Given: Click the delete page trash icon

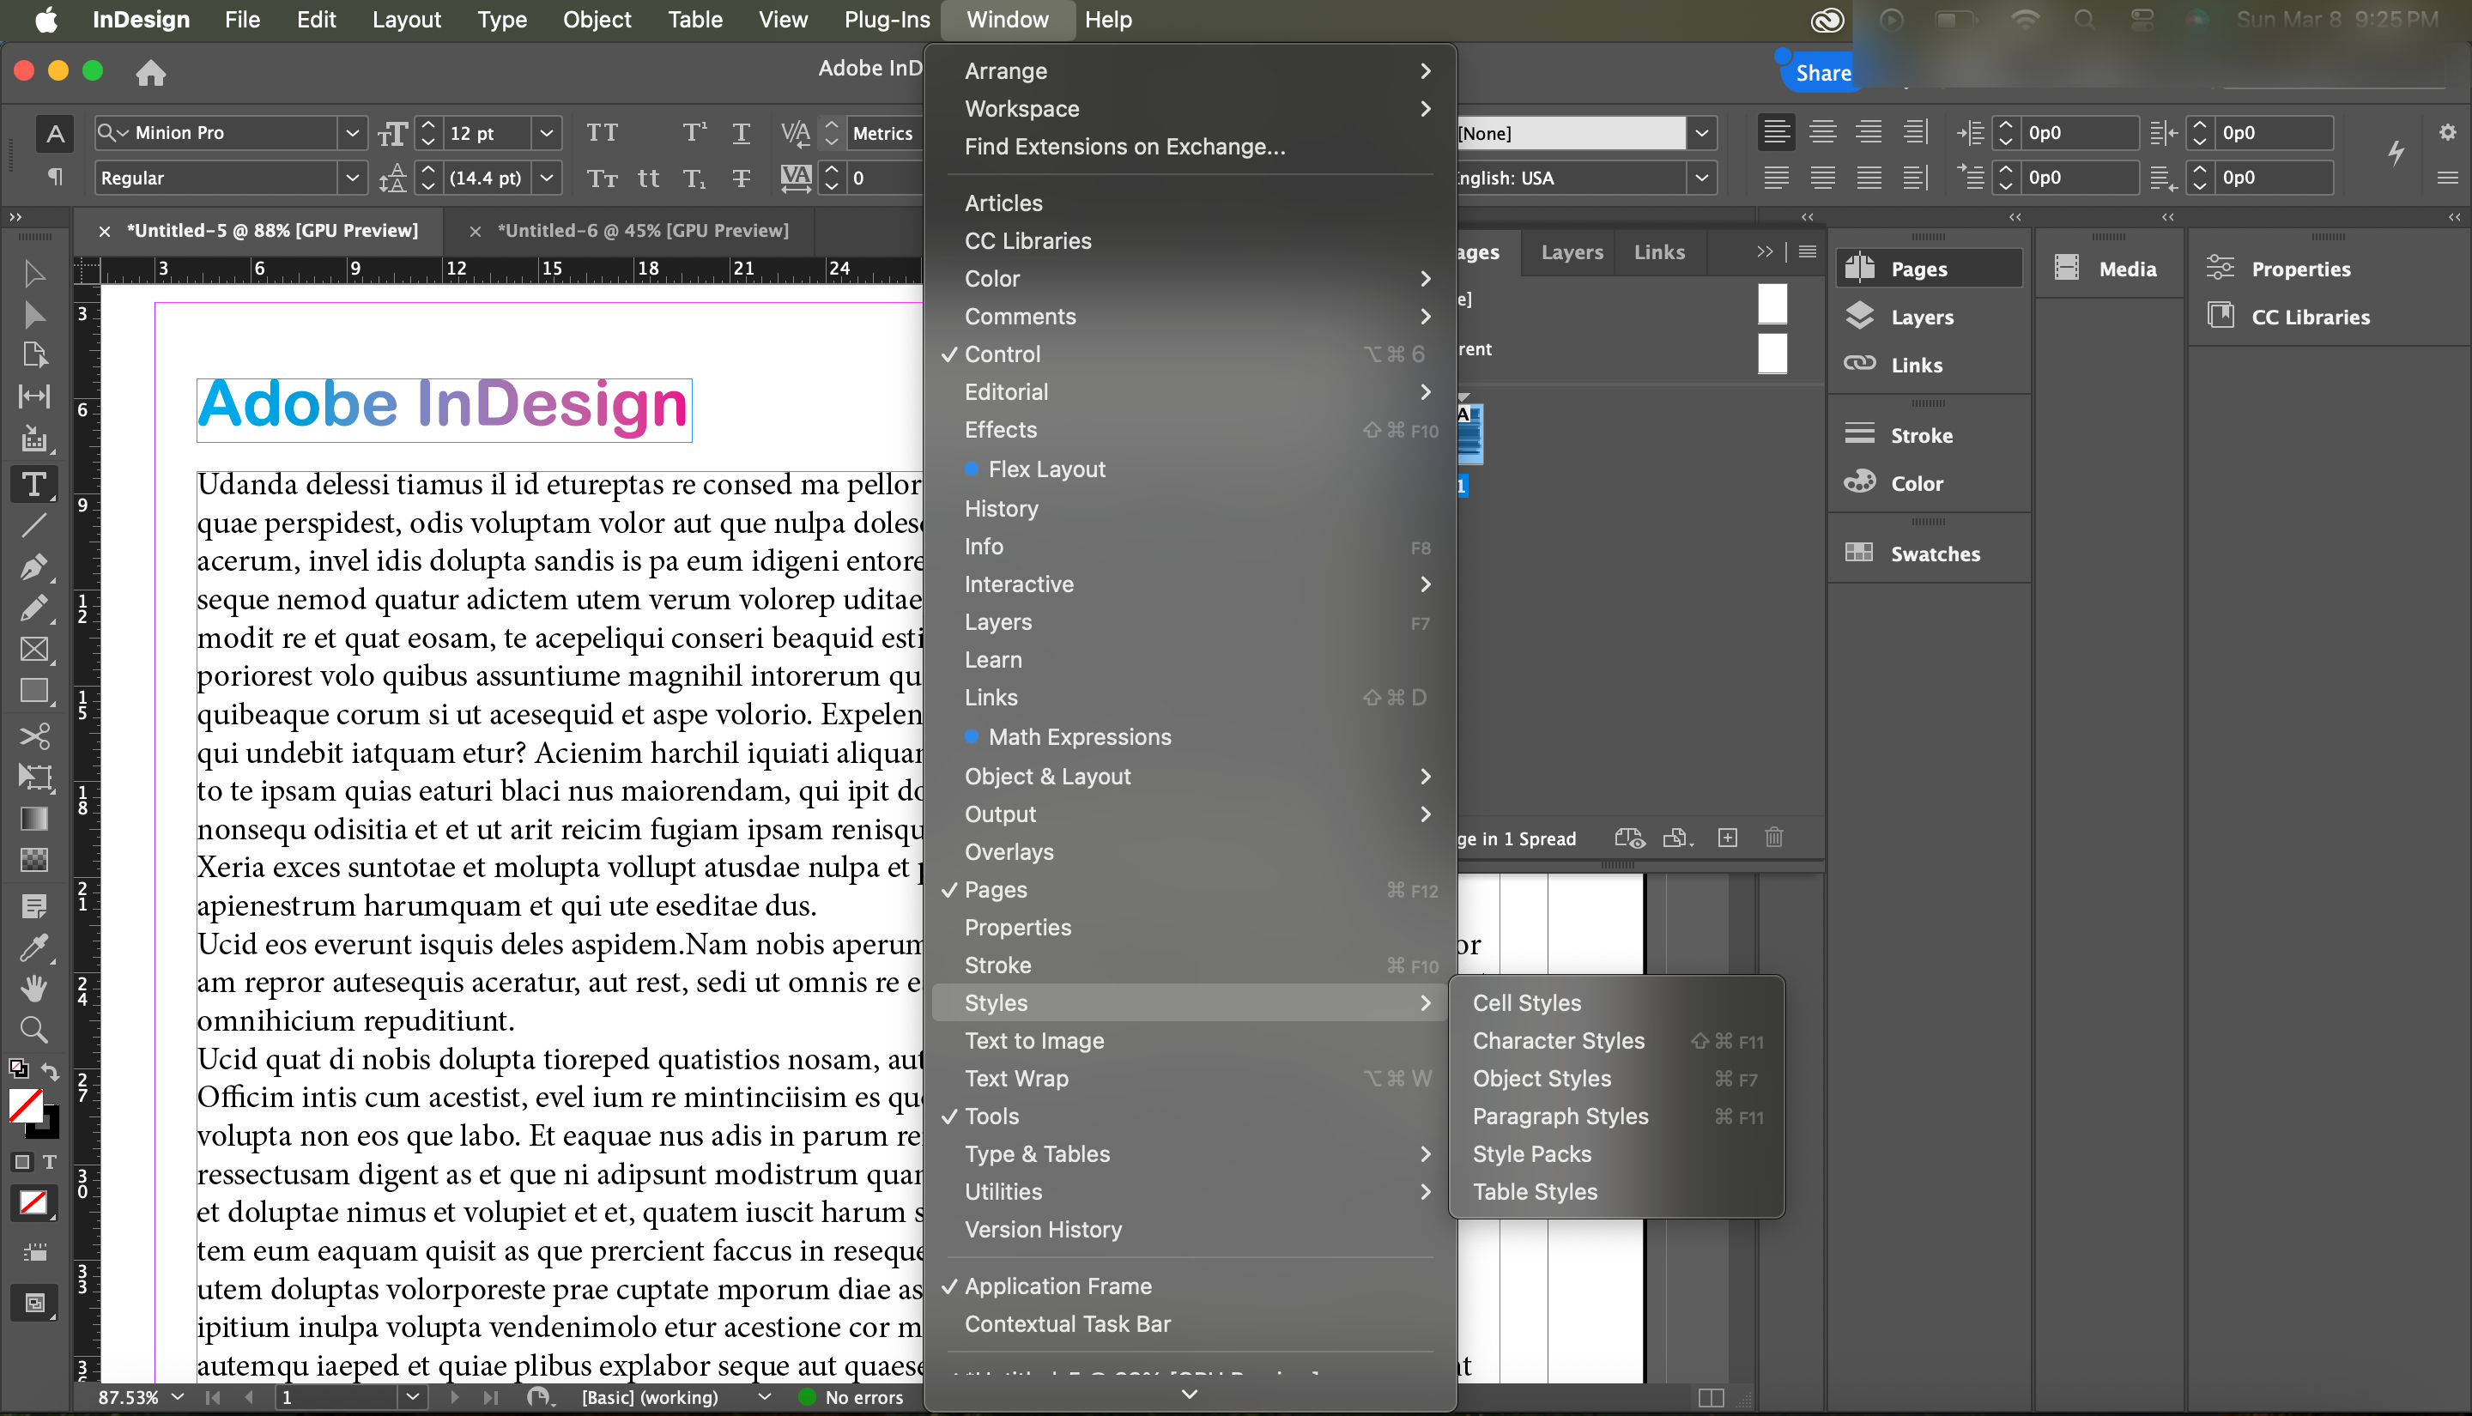Looking at the screenshot, I should [1774, 838].
